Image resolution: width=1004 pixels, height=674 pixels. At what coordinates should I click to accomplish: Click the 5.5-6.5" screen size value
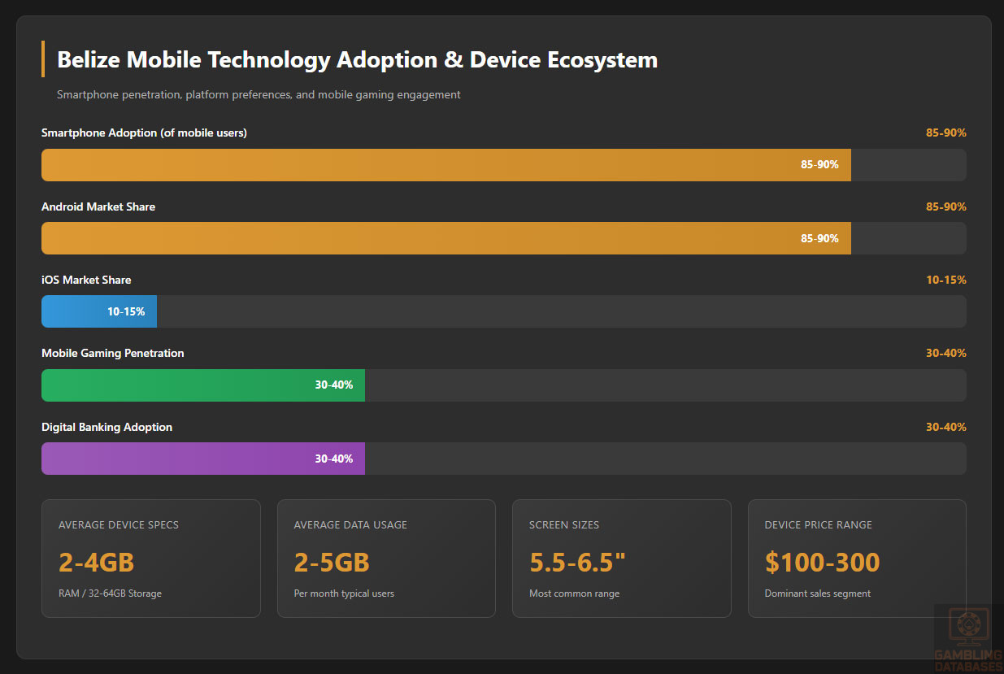coord(578,563)
